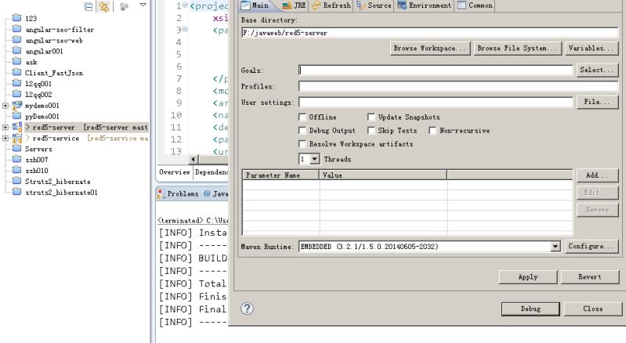This screenshot has height=343, width=626.
Task: Click the Goals input field
Action: pos(436,70)
